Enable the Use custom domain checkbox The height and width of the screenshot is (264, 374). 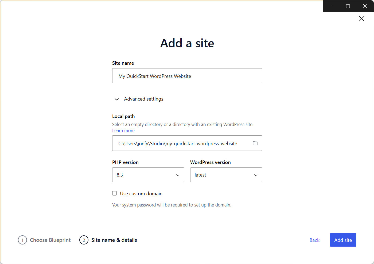(114, 193)
